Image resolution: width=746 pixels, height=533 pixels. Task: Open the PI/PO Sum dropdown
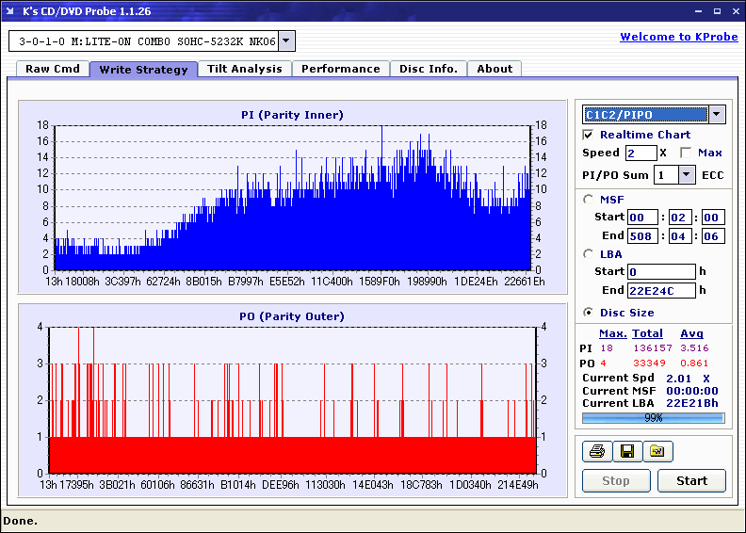coord(686,174)
